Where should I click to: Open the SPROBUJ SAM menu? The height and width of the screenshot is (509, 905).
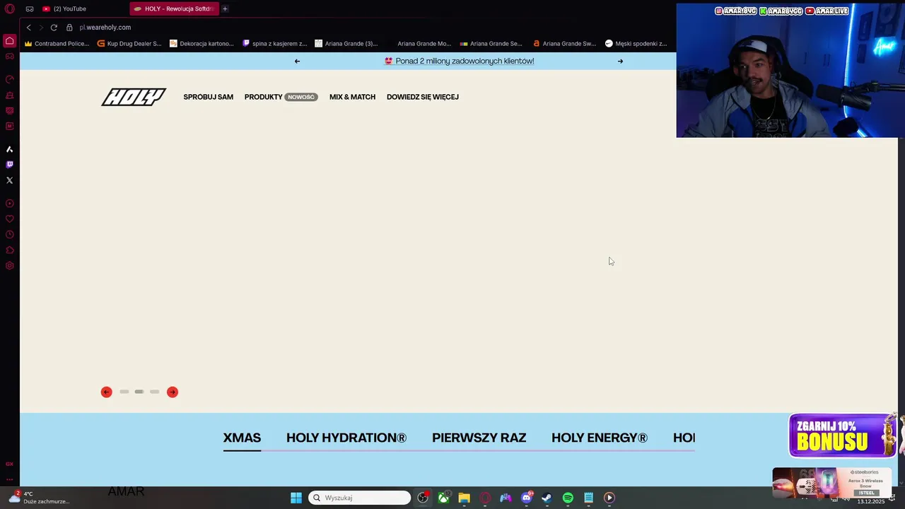pos(208,97)
